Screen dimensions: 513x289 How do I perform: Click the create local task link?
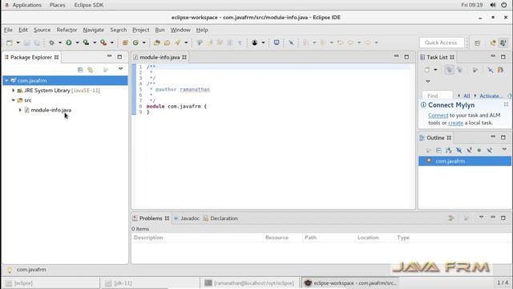pyautogui.click(x=455, y=123)
